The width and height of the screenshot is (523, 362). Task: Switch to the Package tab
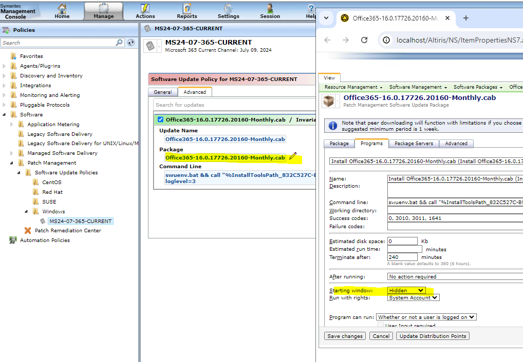[339, 143]
